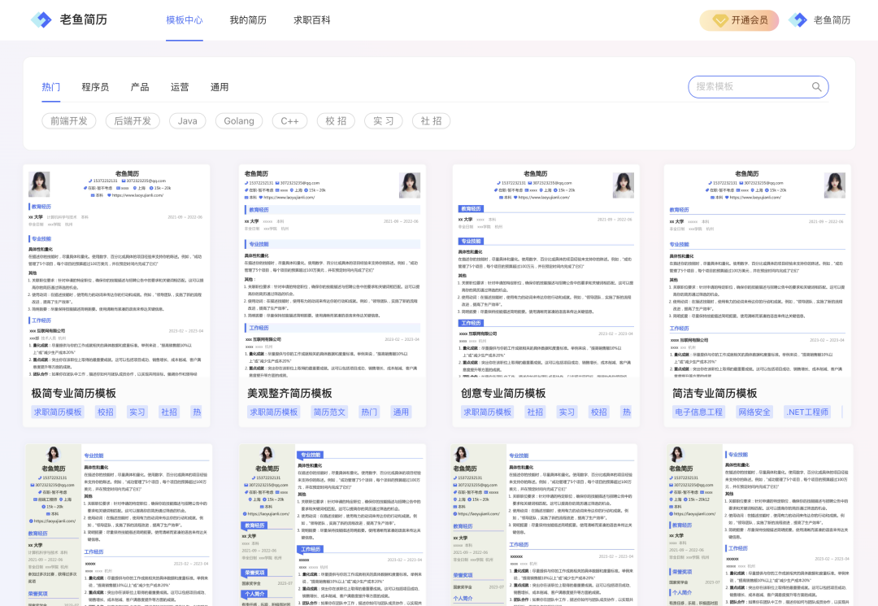Click 校招 tag under 极简专业简历模板
The width and height of the screenshot is (878, 606).
click(x=105, y=412)
